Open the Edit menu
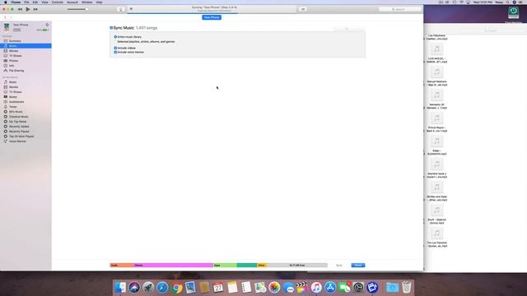This screenshot has width=527, height=296. [35, 2]
